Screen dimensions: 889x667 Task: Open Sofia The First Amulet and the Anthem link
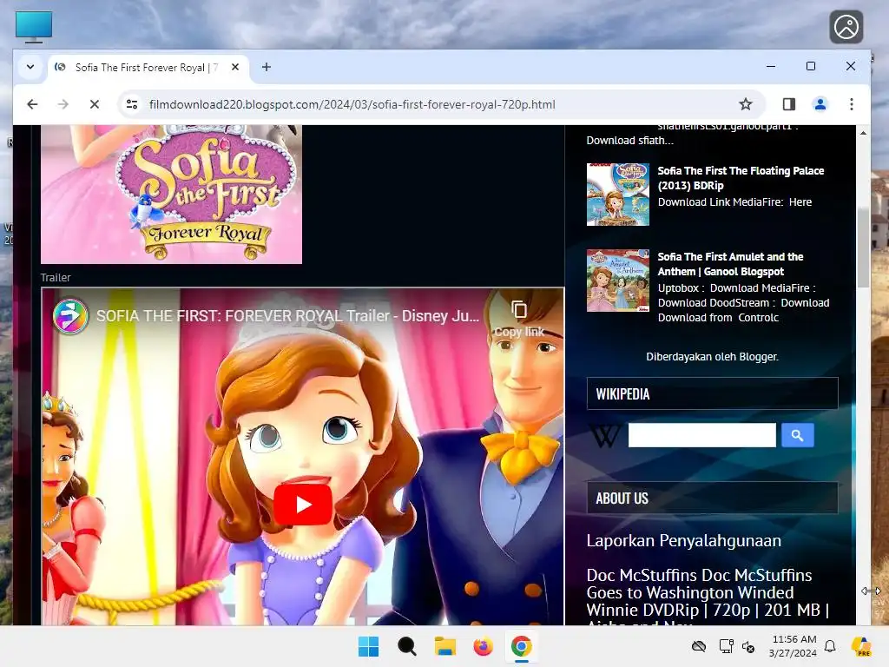tap(730, 264)
